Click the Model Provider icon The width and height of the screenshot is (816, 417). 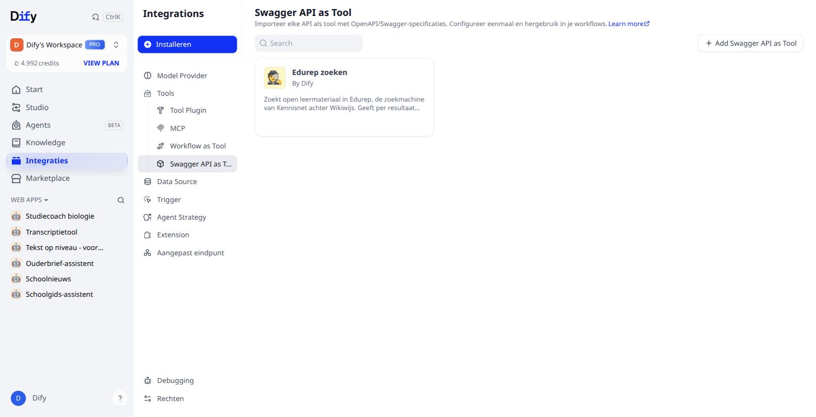pos(148,76)
